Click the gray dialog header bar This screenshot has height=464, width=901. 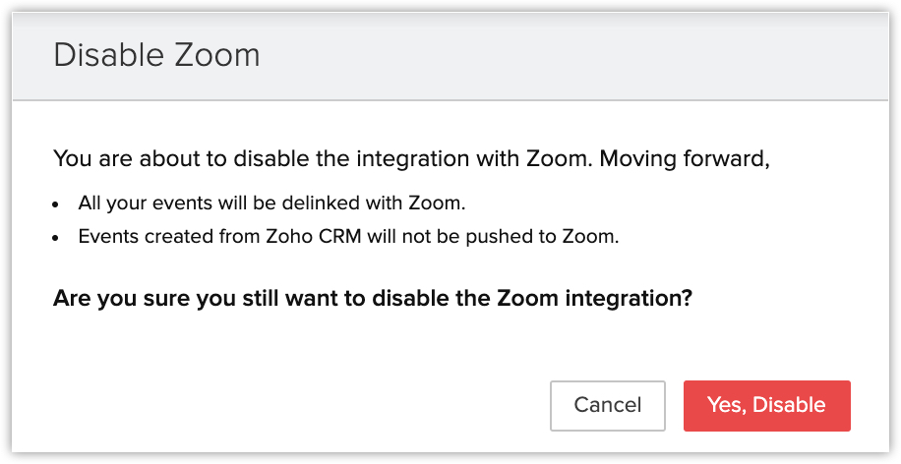pos(590,55)
